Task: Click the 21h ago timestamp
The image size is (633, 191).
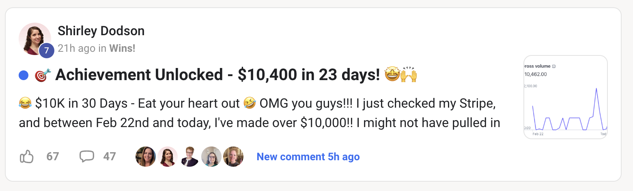Action: click(x=76, y=49)
